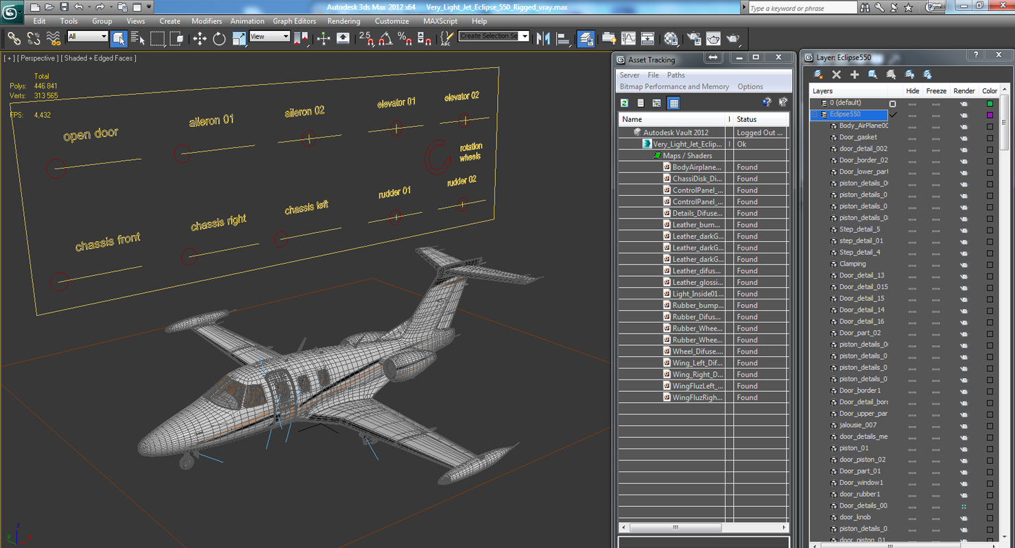This screenshot has height=548, width=1015.
Task: Click Add Selected Objects plus icon in Layer panel
Action: 855,74
